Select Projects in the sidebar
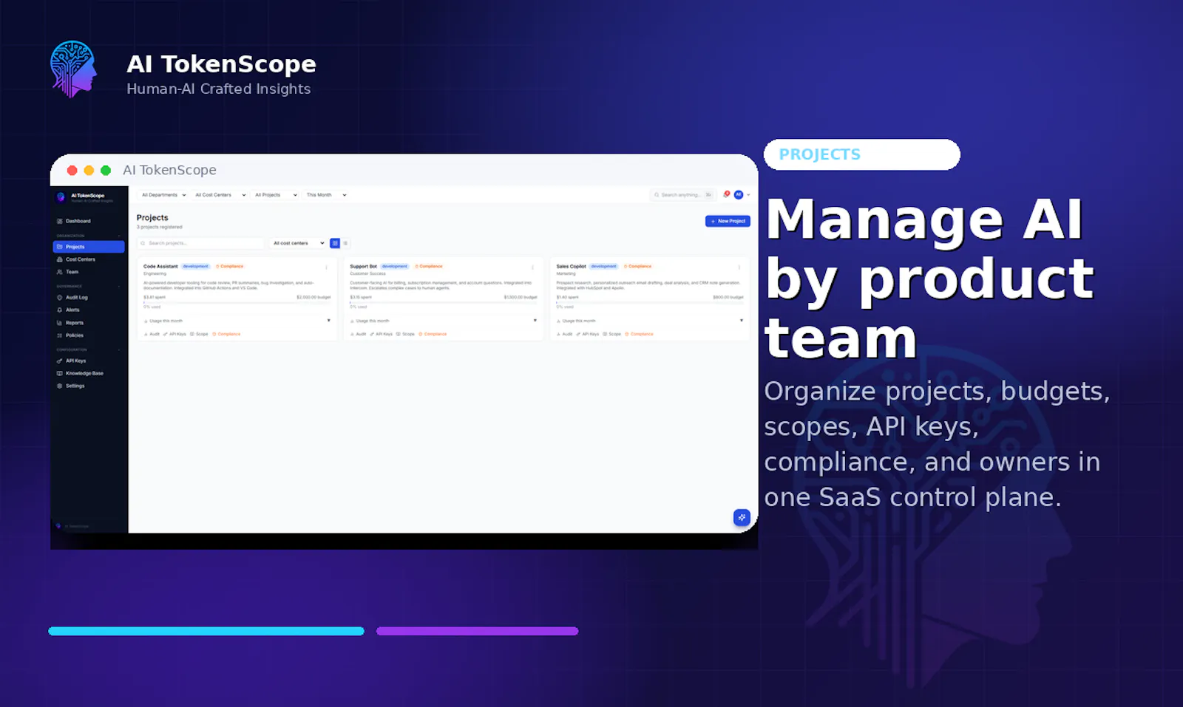This screenshot has width=1183, height=707. (x=89, y=247)
